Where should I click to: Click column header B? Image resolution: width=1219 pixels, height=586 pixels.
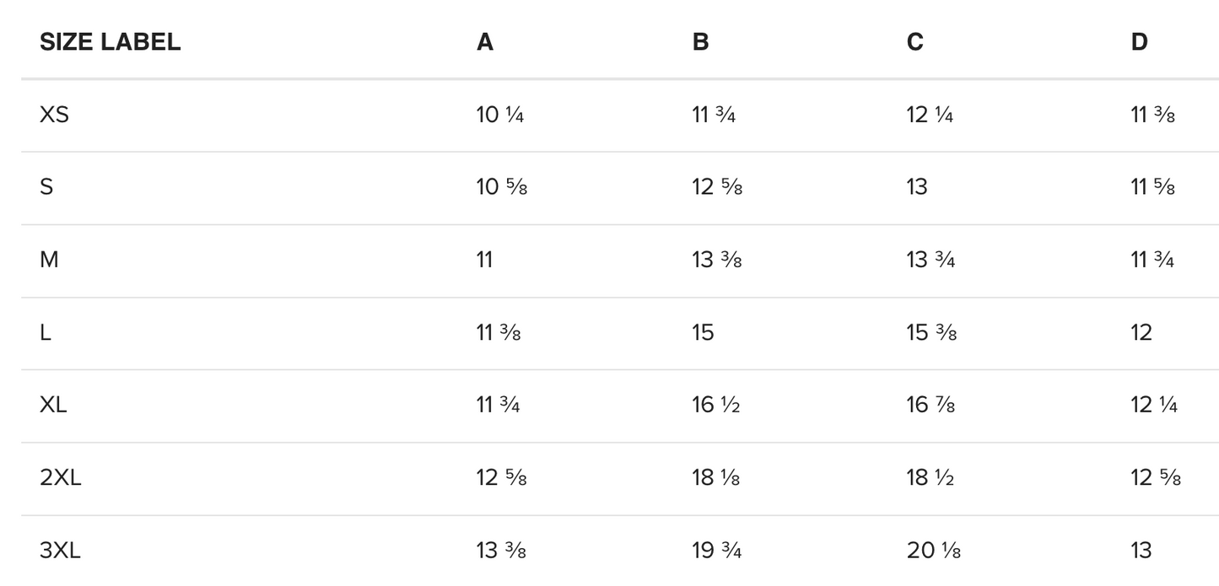click(700, 42)
